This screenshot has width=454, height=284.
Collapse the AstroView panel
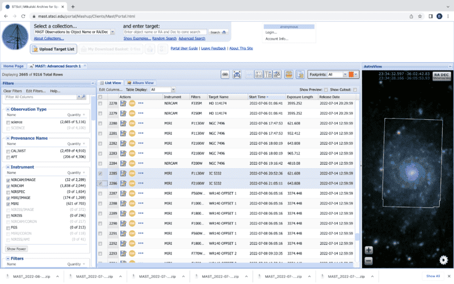pyautogui.click(x=450, y=66)
